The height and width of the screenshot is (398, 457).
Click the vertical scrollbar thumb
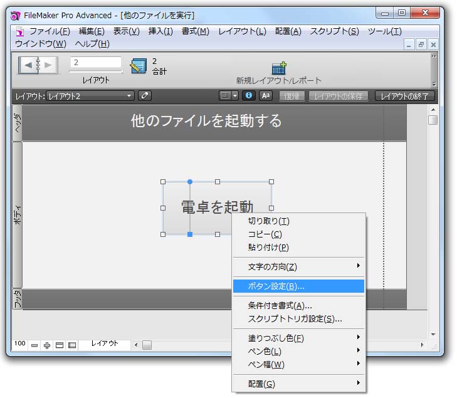coord(433,120)
